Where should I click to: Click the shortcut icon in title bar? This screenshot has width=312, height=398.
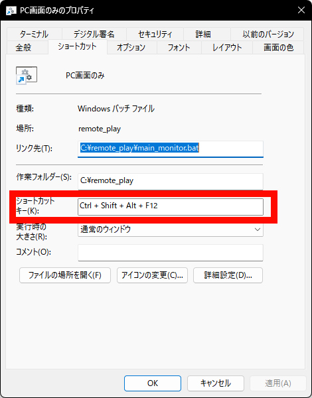[x=11, y=11]
